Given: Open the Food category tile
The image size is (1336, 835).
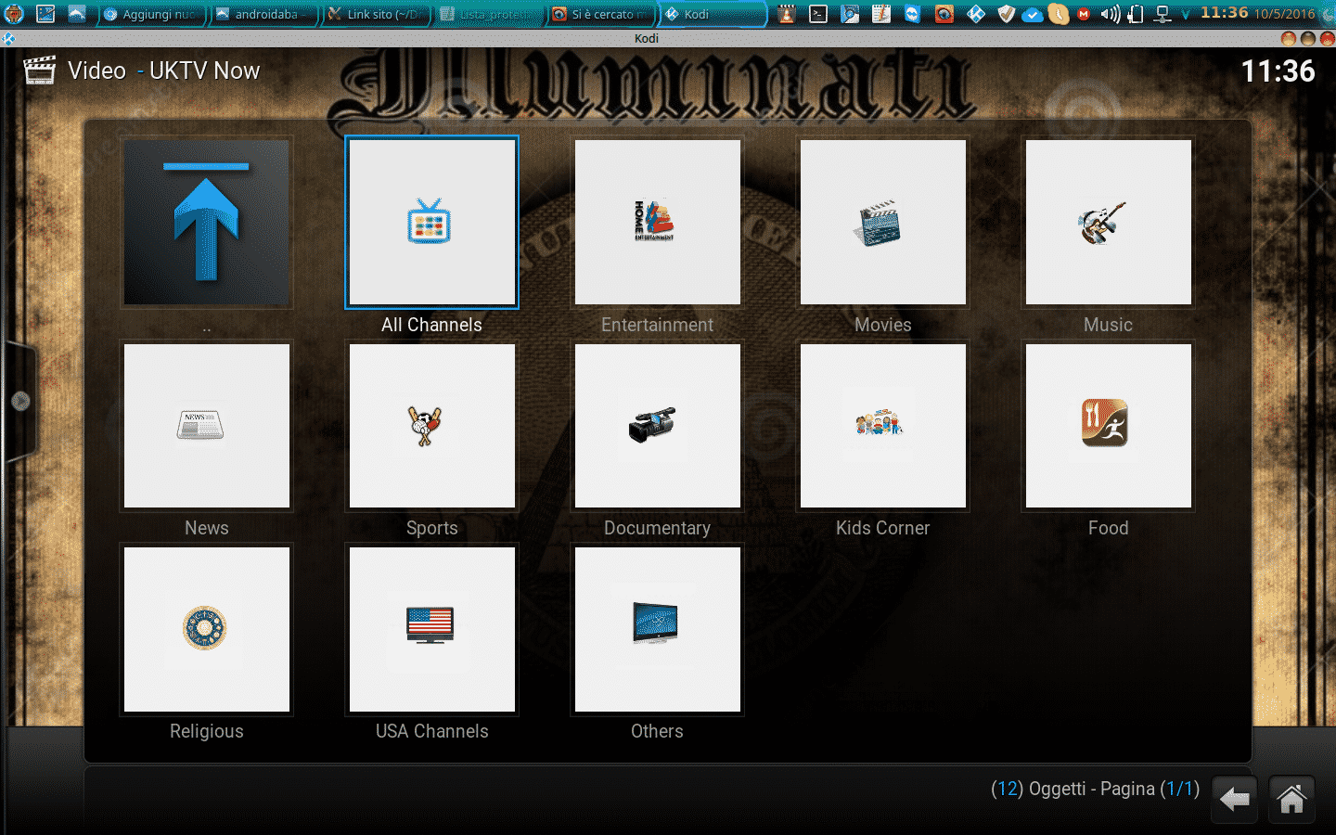Looking at the screenshot, I should point(1109,426).
